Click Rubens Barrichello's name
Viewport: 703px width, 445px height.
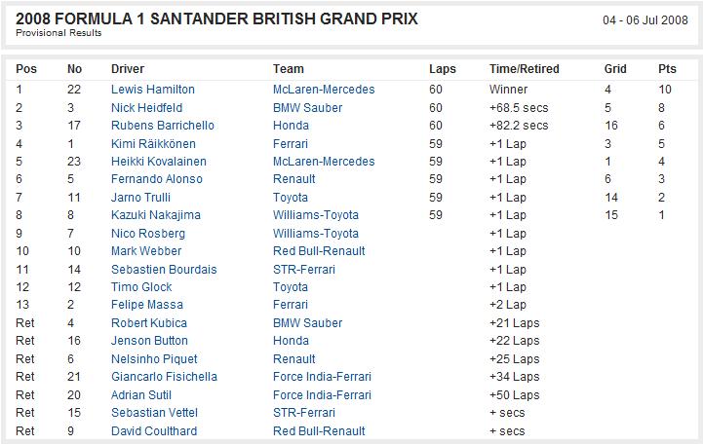click(162, 125)
